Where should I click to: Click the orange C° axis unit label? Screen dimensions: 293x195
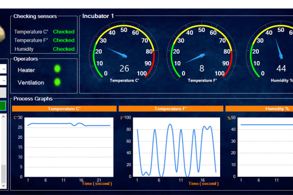[16, 118]
